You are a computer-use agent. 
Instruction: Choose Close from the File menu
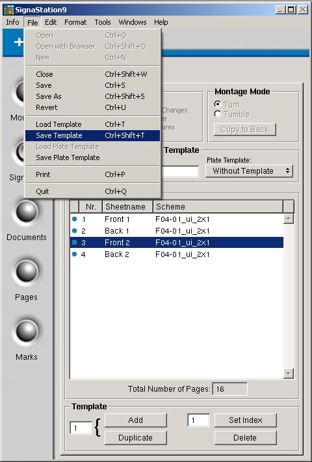pos(93,74)
